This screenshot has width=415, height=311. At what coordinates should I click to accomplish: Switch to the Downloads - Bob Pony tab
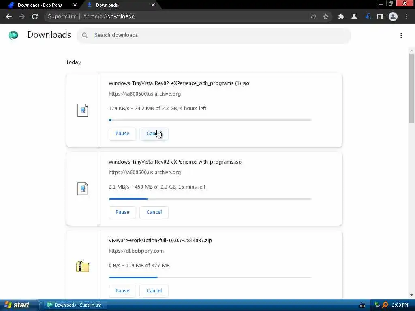coord(40,5)
